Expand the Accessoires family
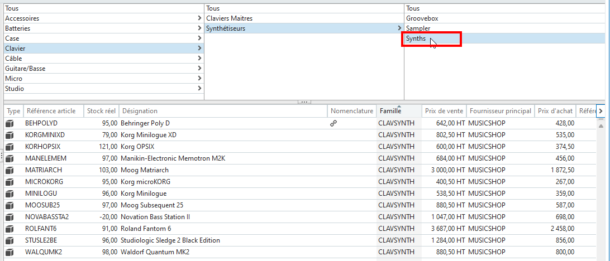Image resolution: width=610 pixels, height=261 pixels. 199,18
